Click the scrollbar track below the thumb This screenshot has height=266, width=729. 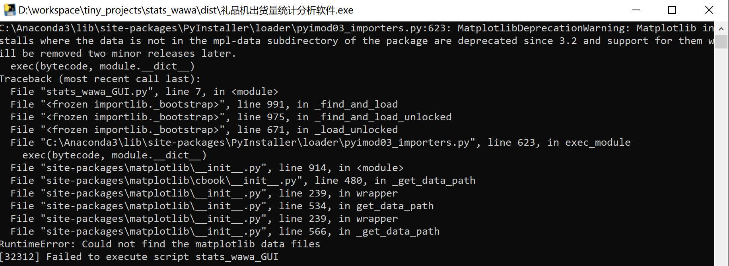[721, 159]
